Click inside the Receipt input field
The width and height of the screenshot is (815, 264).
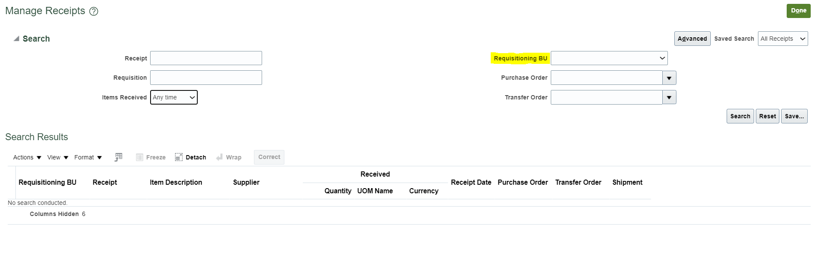pyautogui.click(x=206, y=58)
